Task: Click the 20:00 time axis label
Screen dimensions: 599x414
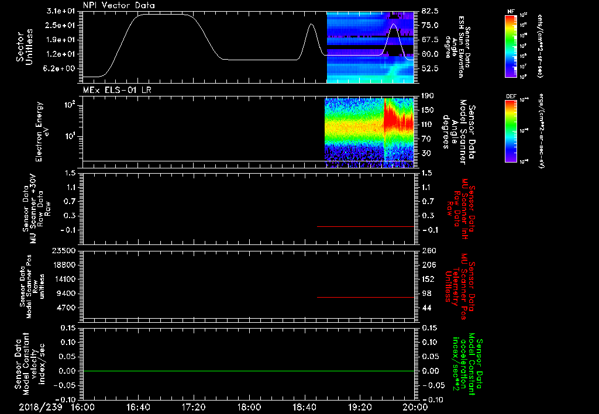Action: [415, 407]
